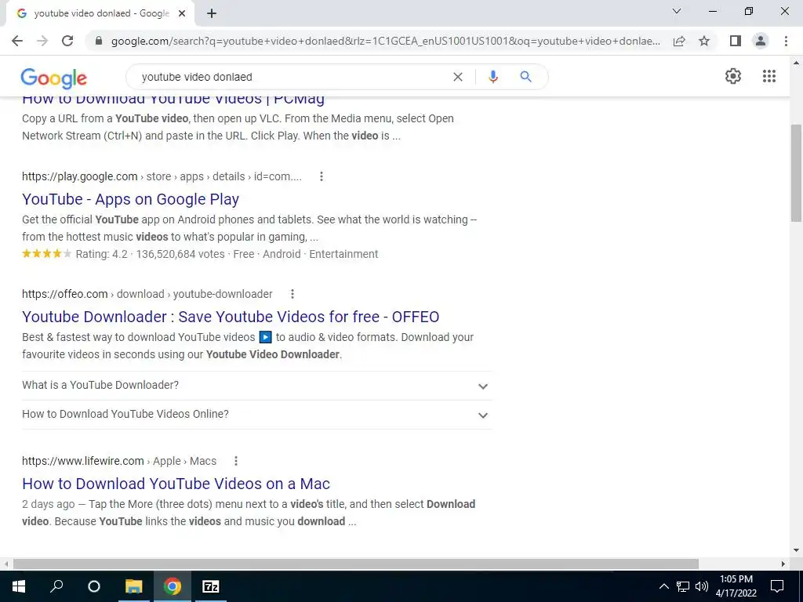The width and height of the screenshot is (803, 602).
Task: Click Chrome icon in taskbar
Action: pyautogui.click(x=172, y=586)
